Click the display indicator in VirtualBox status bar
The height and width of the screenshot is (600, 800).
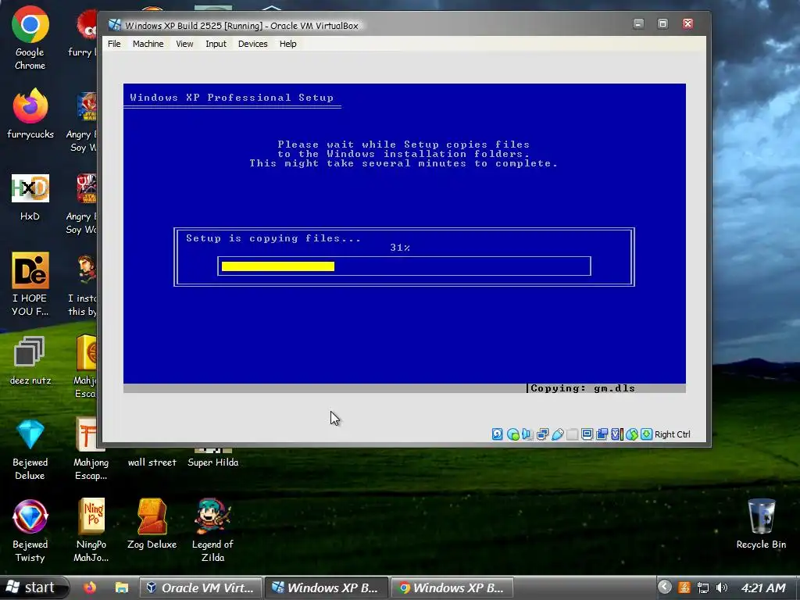coord(587,434)
